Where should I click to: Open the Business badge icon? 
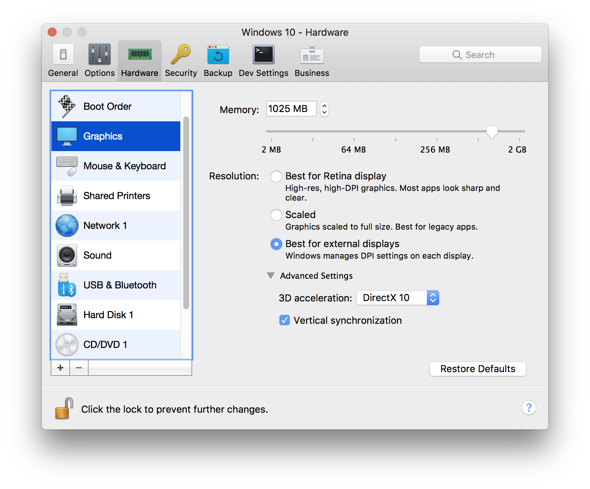point(312,54)
